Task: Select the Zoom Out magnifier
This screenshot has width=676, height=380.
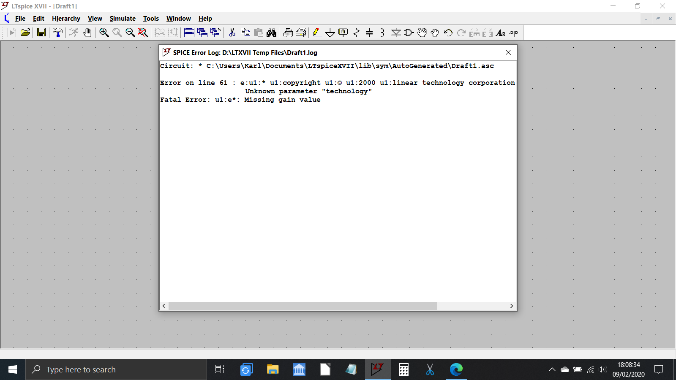Action: coord(130,33)
